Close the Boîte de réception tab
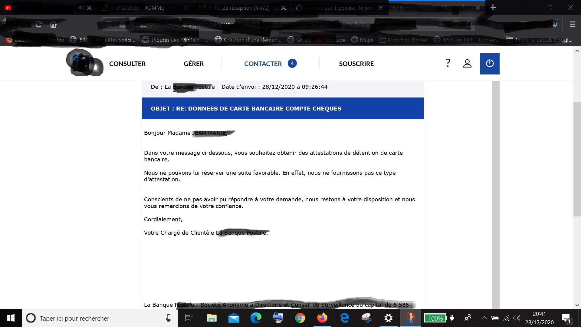The image size is (581, 327). [284, 8]
